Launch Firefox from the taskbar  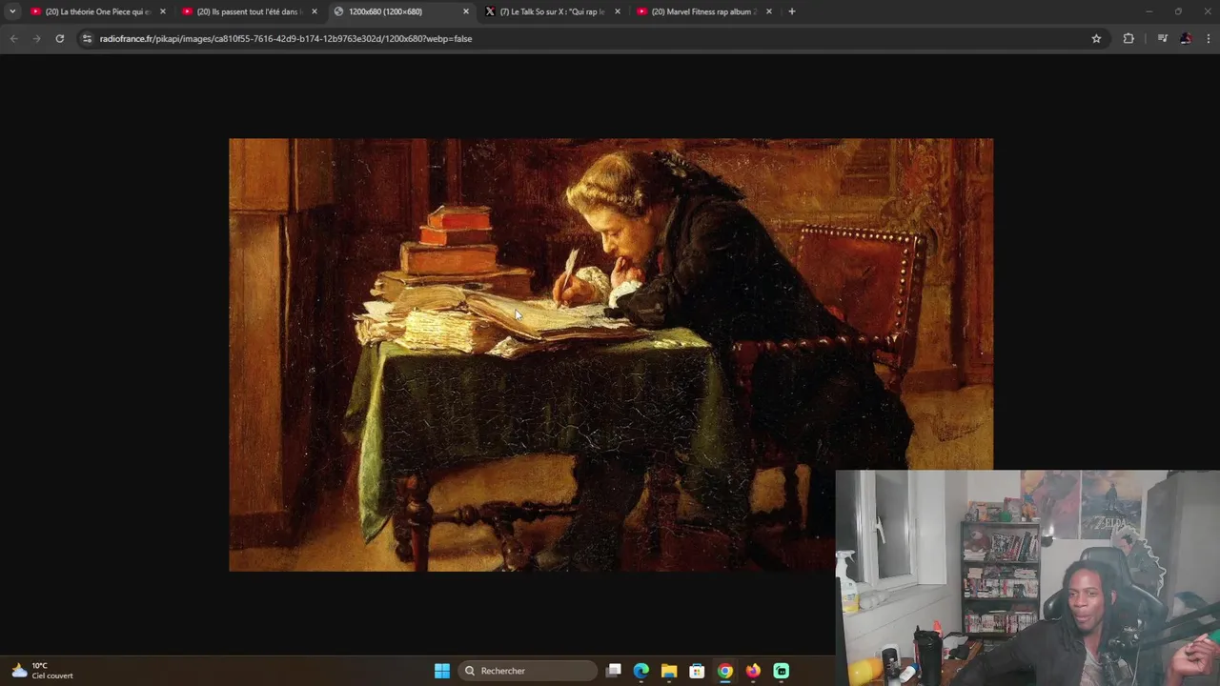[x=753, y=671]
